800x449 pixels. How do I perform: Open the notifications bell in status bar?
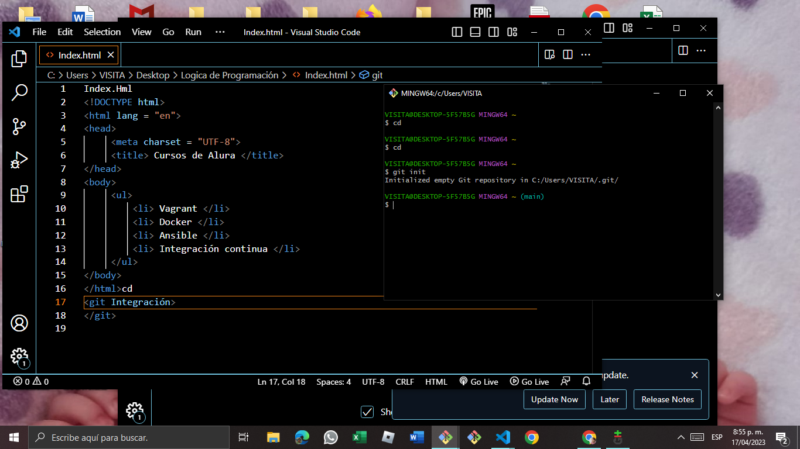click(x=586, y=382)
